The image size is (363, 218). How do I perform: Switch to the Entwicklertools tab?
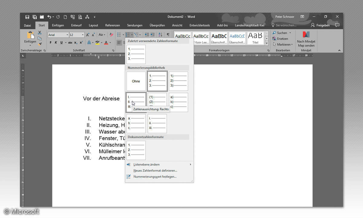tap(200, 25)
